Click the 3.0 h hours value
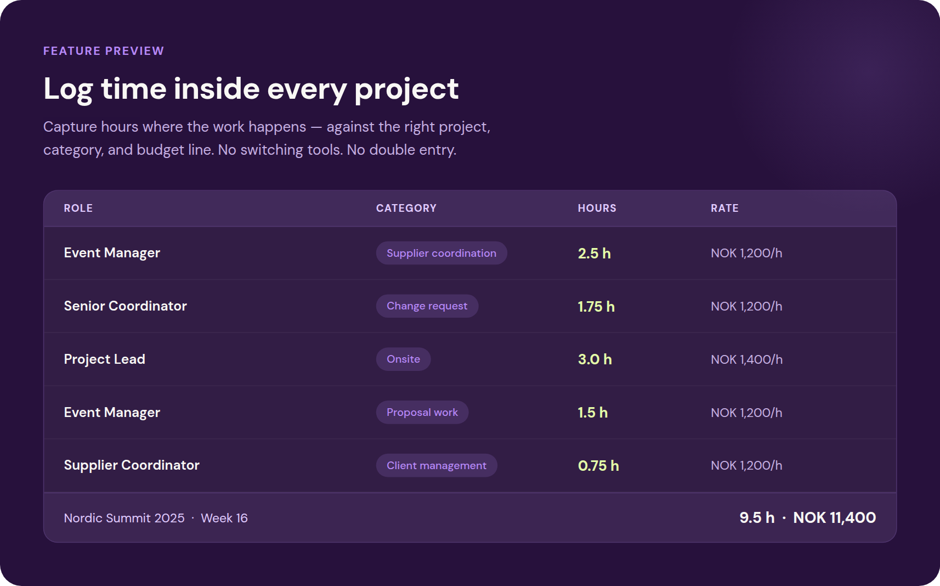This screenshot has height=586, width=940. (594, 359)
